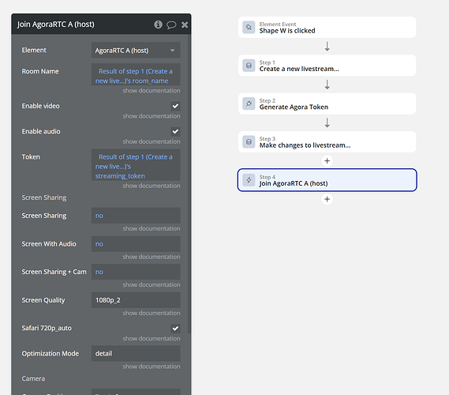
Task: Click the info icon in panel header
Action: (158, 24)
